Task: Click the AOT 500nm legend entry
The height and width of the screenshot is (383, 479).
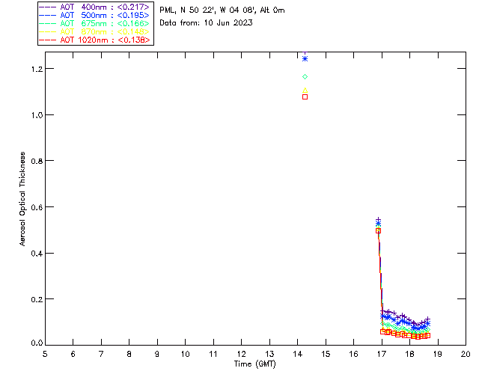Action: 94,15
